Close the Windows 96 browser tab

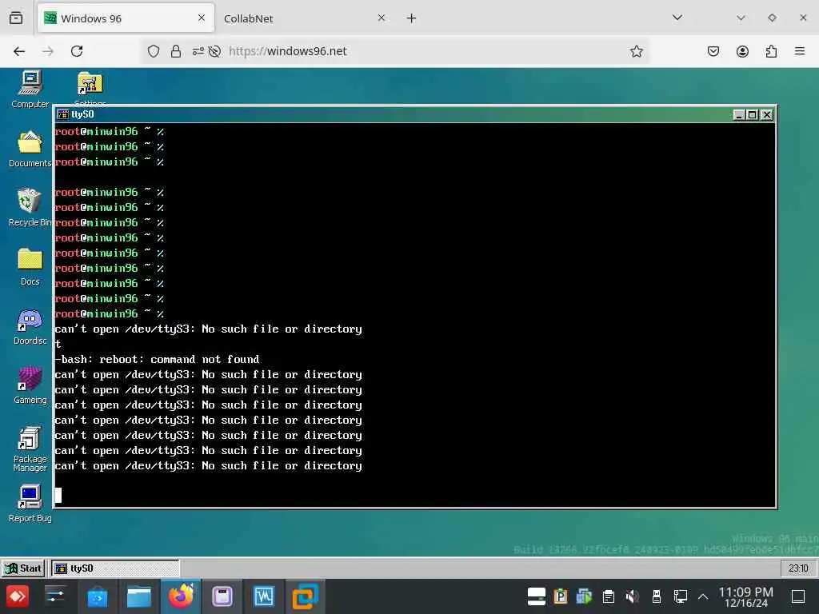[x=202, y=18]
